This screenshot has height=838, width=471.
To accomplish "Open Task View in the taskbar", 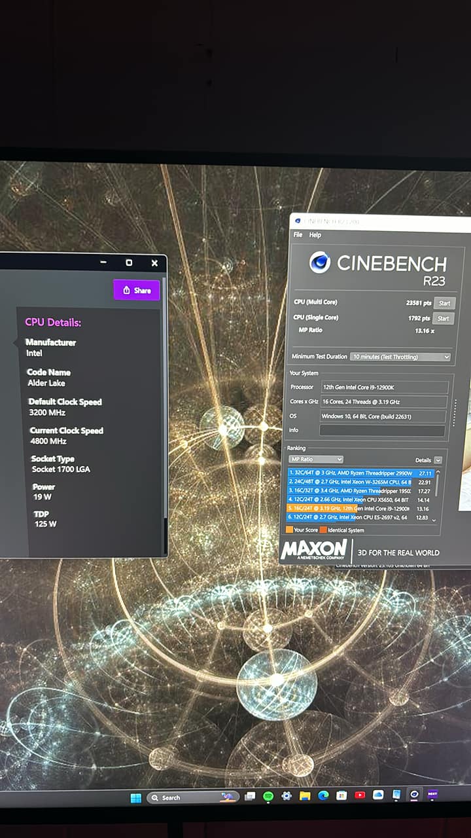I will (x=249, y=797).
